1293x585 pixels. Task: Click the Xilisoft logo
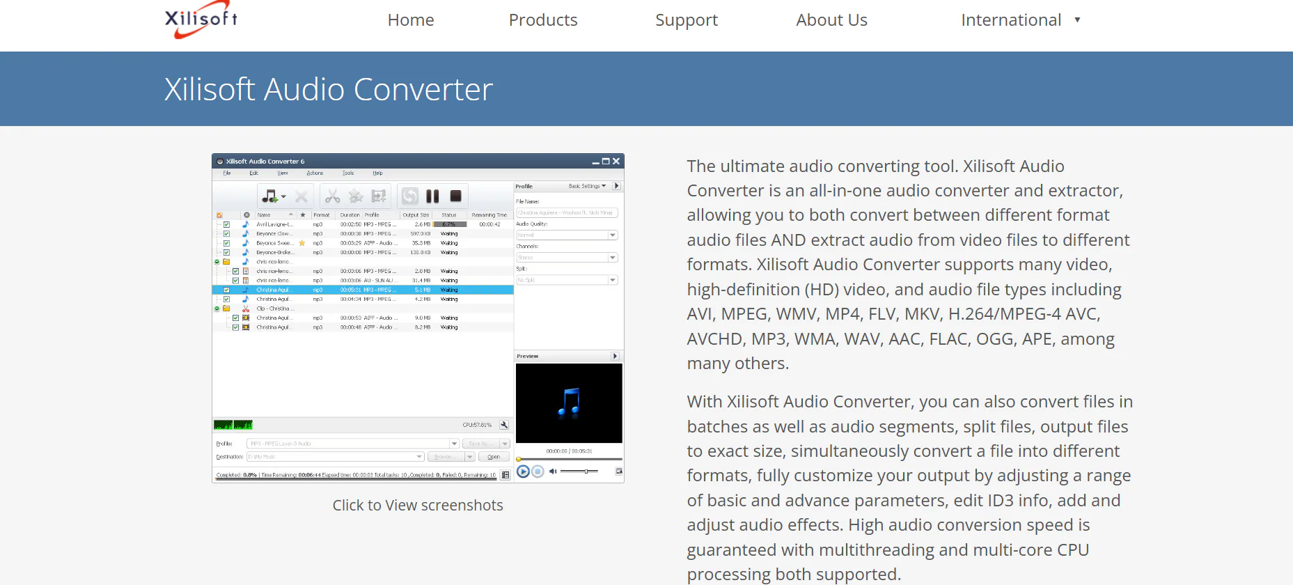201,19
